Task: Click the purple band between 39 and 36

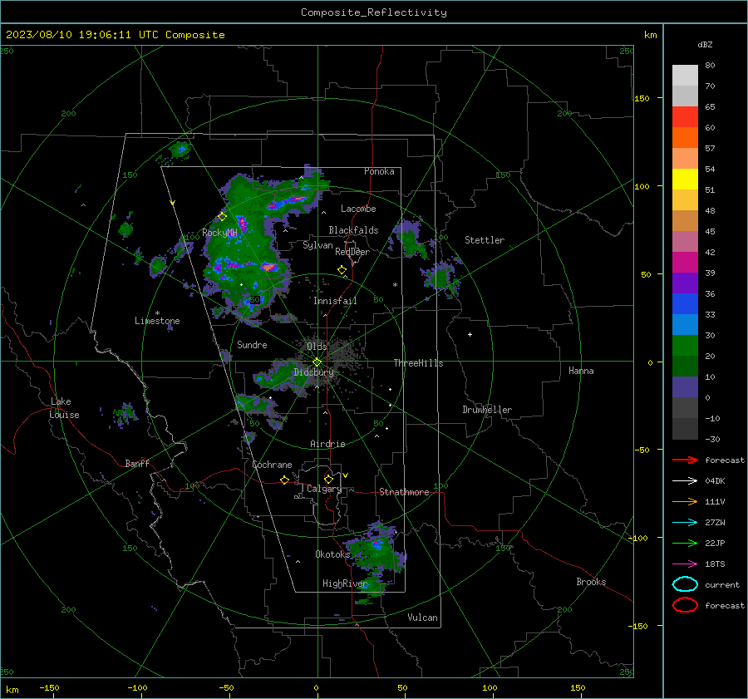Action: point(685,283)
